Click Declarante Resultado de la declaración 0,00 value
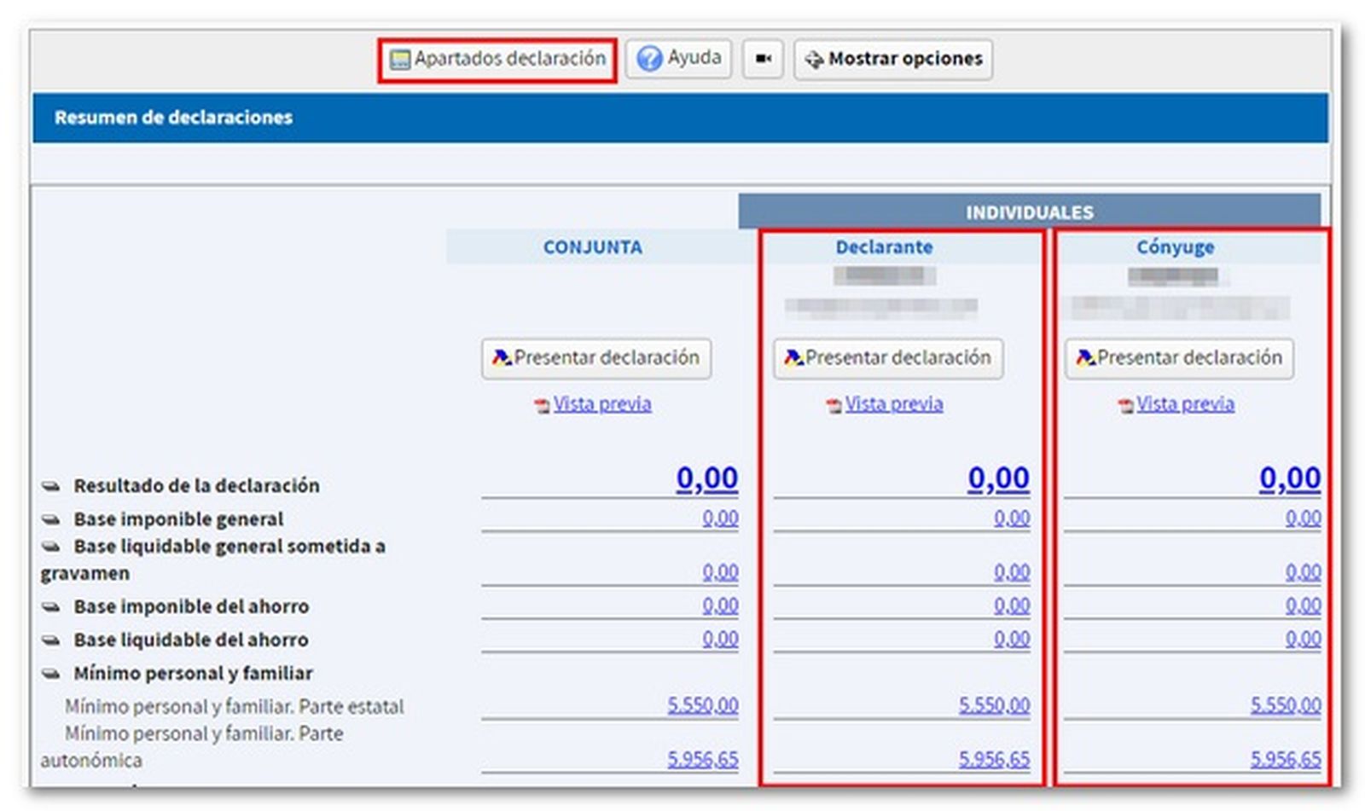The image size is (1365, 811). (x=998, y=478)
